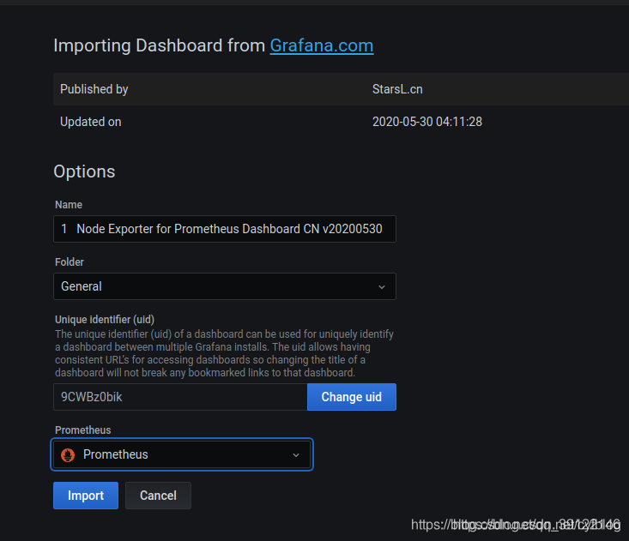
Task: Select the StarsL.cn publisher value
Action: (x=397, y=89)
